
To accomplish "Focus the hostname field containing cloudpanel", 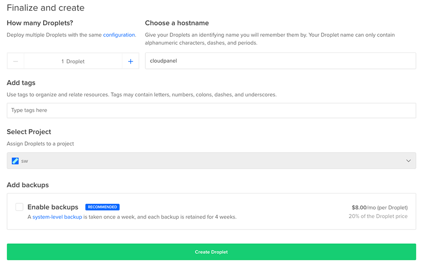I will point(280,61).
